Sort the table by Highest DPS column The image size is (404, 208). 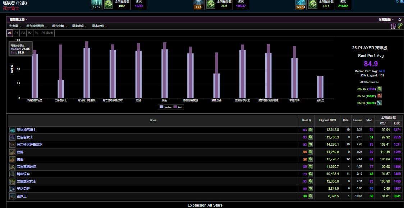(327, 120)
